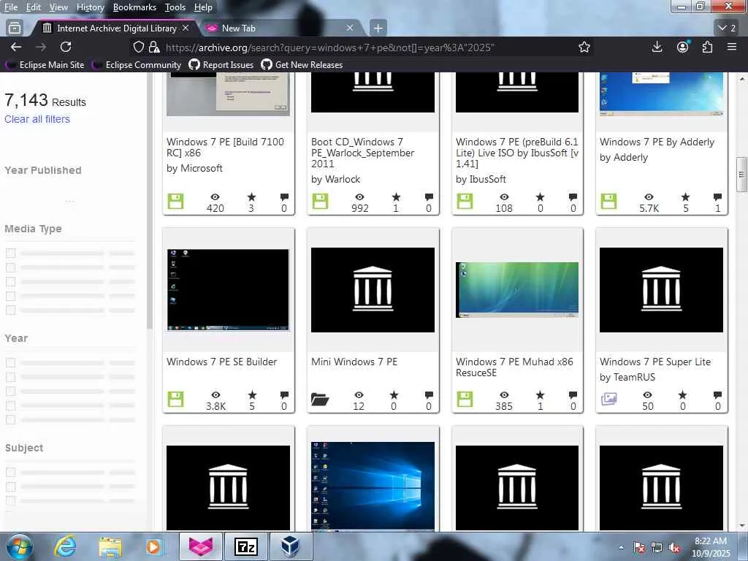The height and width of the screenshot is (561, 748).
Task: Click floppy icon on Muhad x86 ResuceSE card
Action: coord(465,400)
